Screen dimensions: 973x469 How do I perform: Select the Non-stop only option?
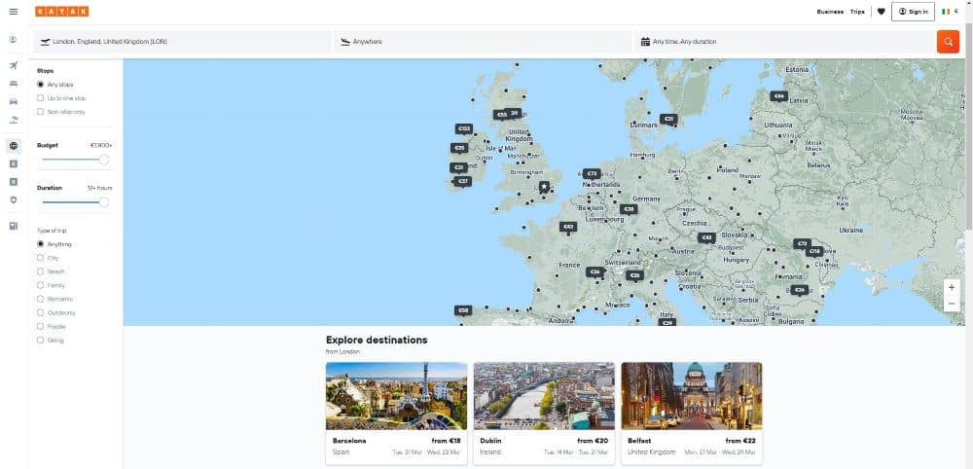pos(41,112)
